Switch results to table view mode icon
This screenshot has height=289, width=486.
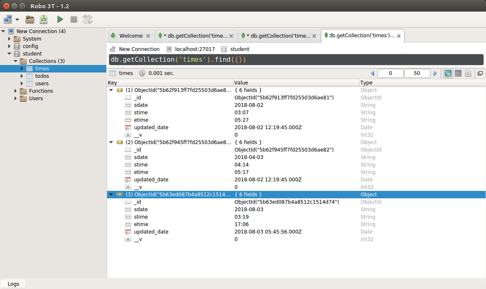click(x=458, y=73)
